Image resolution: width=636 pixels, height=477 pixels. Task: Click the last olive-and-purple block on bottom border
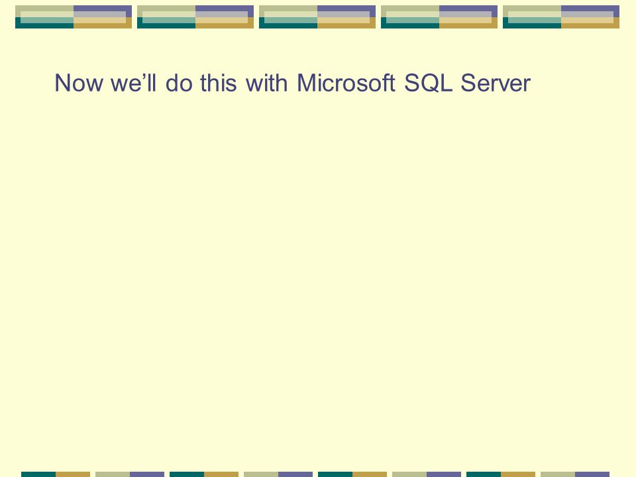click(575, 474)
